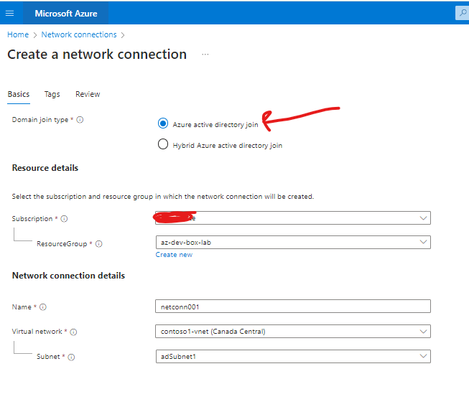
Task: Switch to the Tags tab
Action: 52,94
